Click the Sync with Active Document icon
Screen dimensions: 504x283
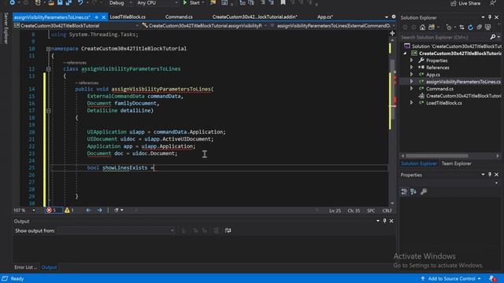[x=461, y=28]
